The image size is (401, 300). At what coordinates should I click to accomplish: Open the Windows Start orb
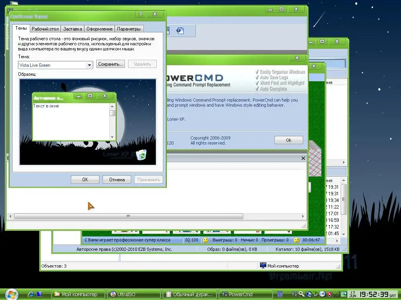11,295
